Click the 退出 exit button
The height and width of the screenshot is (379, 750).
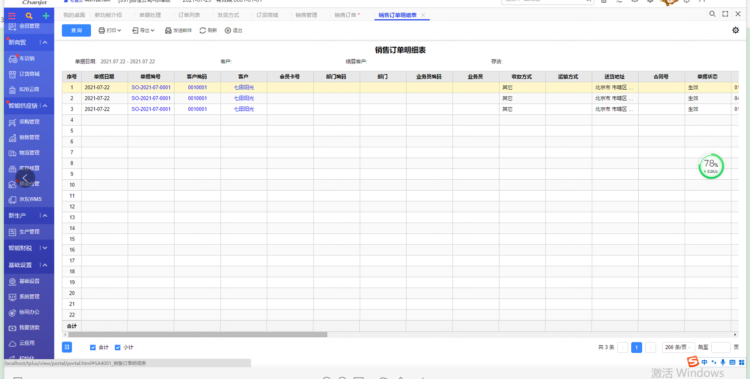pos(234,30)
